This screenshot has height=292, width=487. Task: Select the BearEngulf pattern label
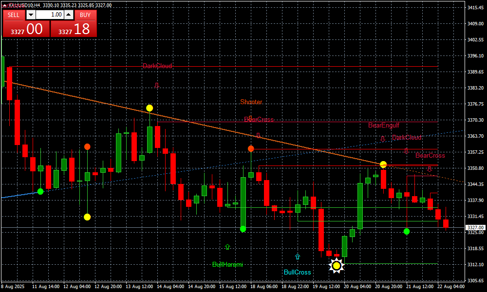tap(383, 126)
